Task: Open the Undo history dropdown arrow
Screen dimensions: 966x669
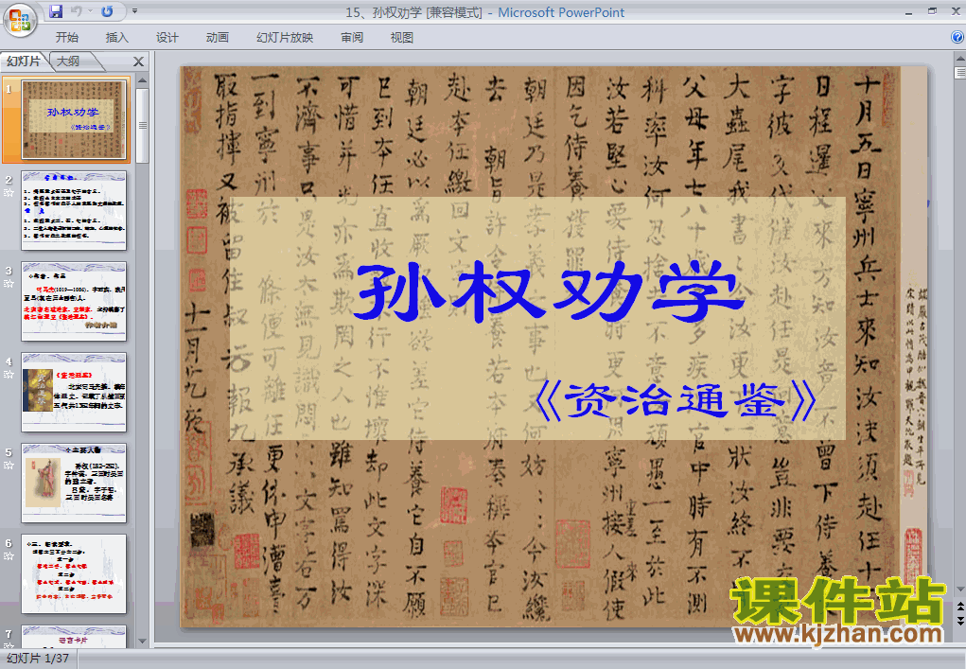Action: [x=90, y=11]
